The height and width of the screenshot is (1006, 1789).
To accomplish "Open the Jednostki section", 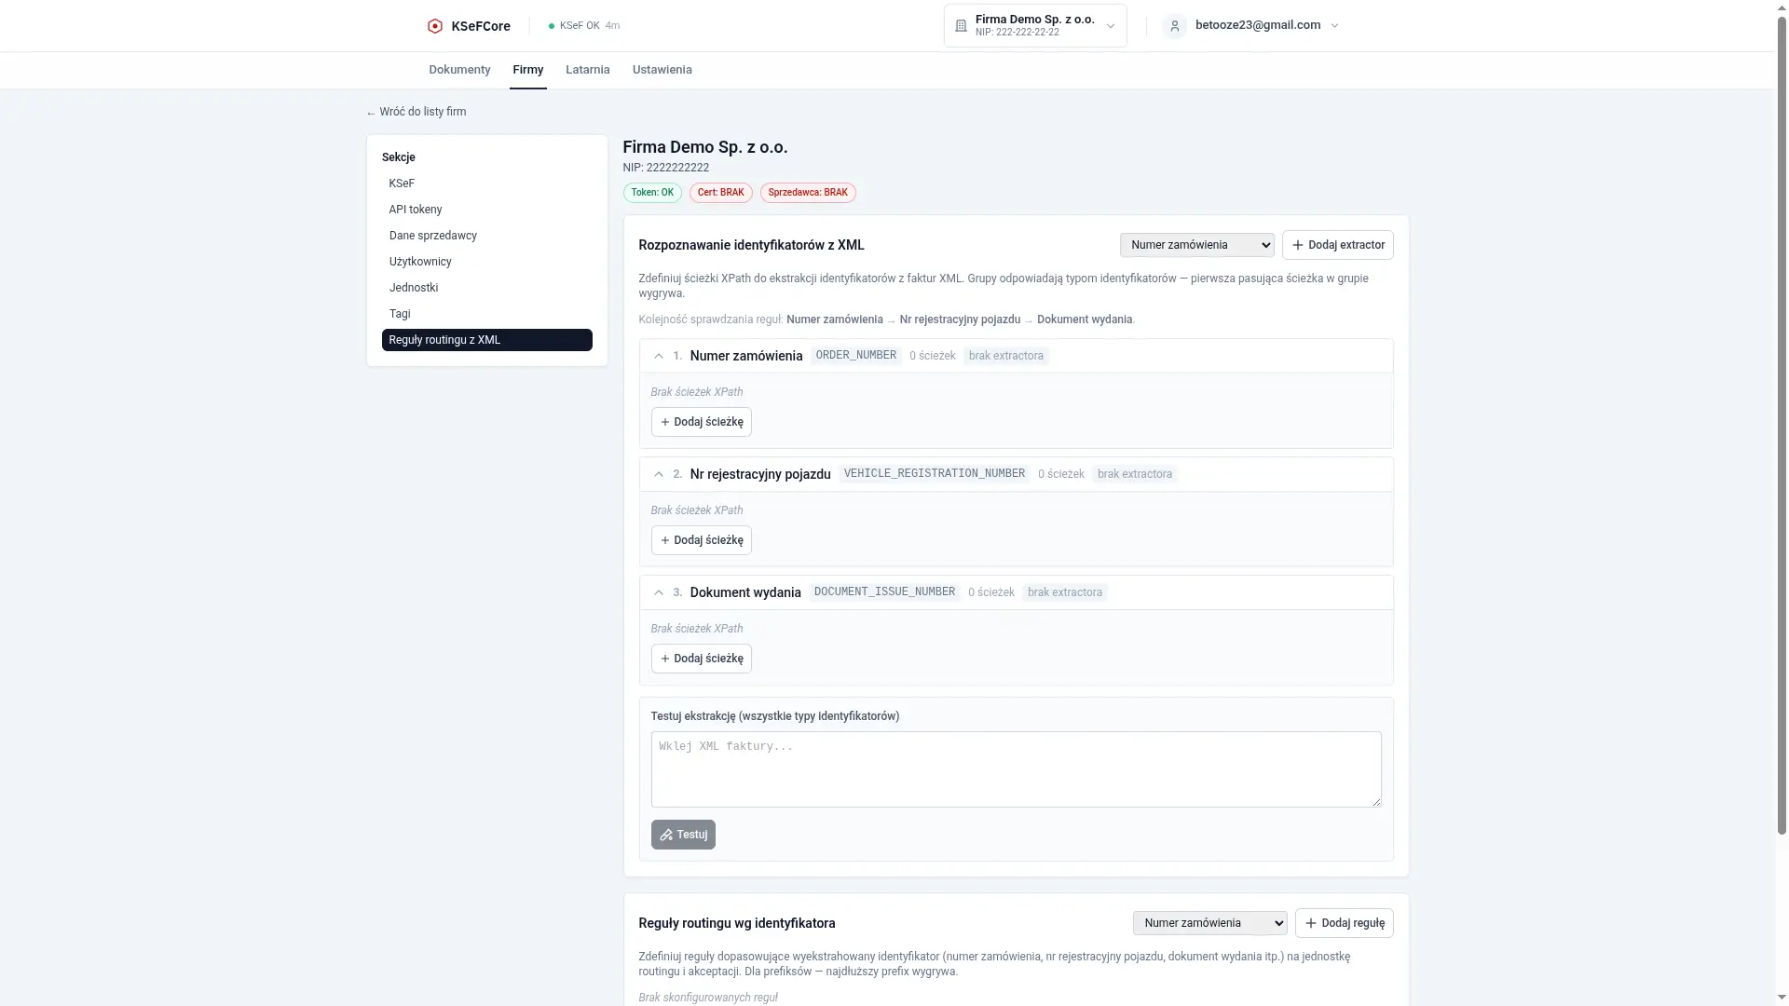I will pos(486,288).
